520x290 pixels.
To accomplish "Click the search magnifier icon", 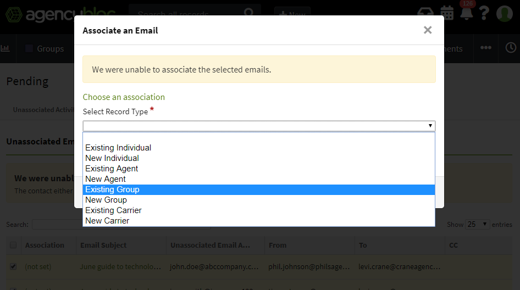I will (x=248, y=13).
